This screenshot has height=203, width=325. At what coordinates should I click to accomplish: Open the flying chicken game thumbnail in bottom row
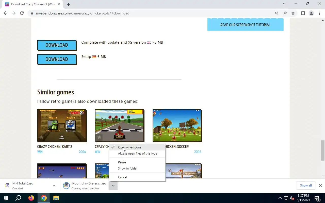(x=62, y=171)
